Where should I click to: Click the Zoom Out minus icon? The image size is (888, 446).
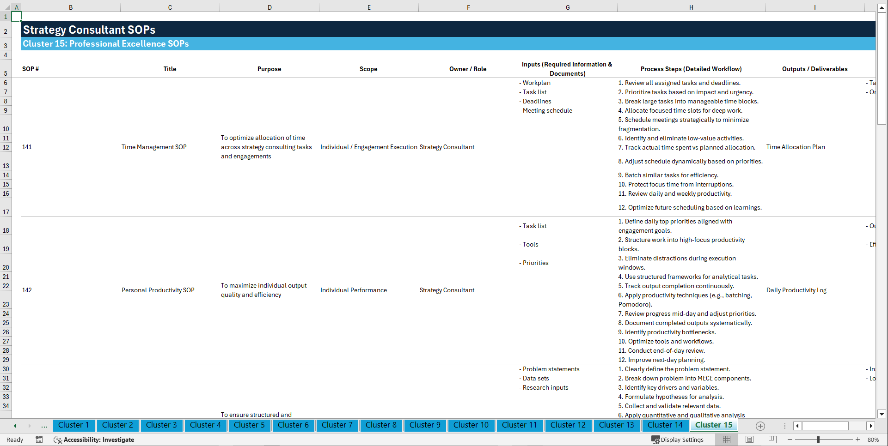pyautogui.click(x=790, y=440)
